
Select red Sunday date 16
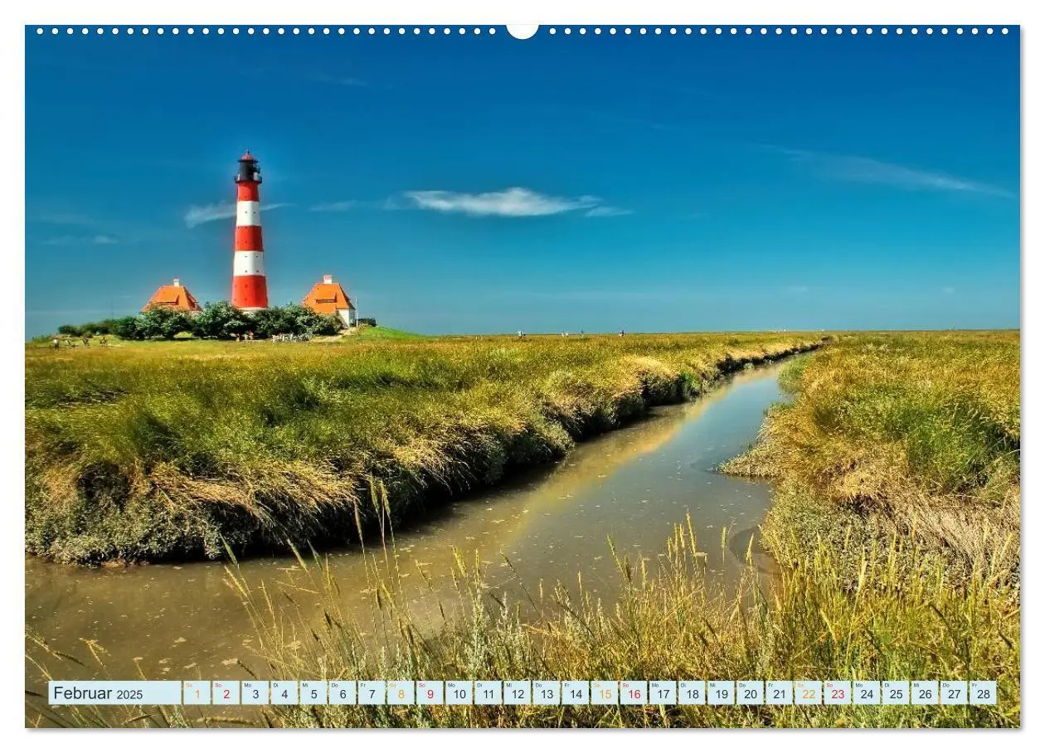633,693
